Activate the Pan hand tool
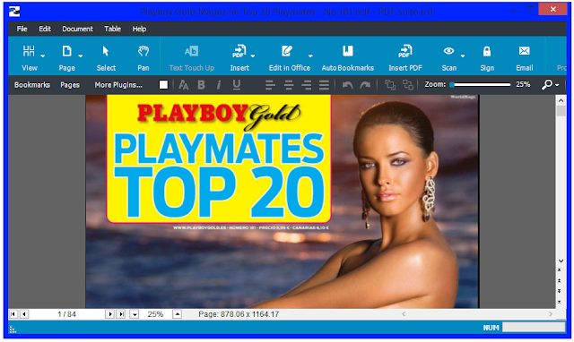Screen dimensions: 574x342 pos(143,57)
